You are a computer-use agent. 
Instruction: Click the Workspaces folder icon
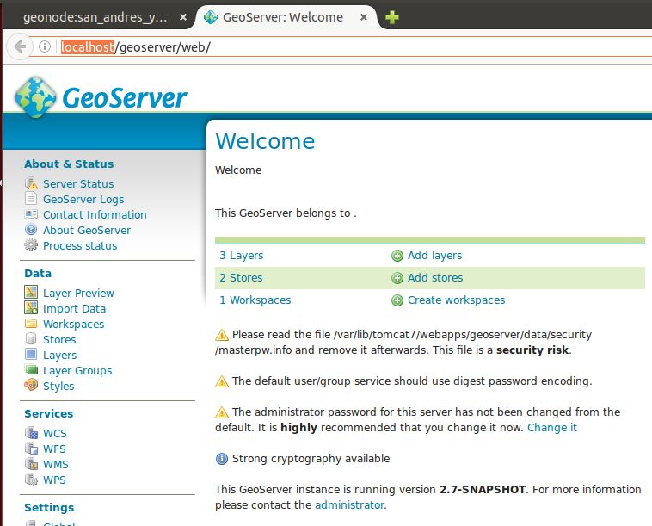(31, 324)
